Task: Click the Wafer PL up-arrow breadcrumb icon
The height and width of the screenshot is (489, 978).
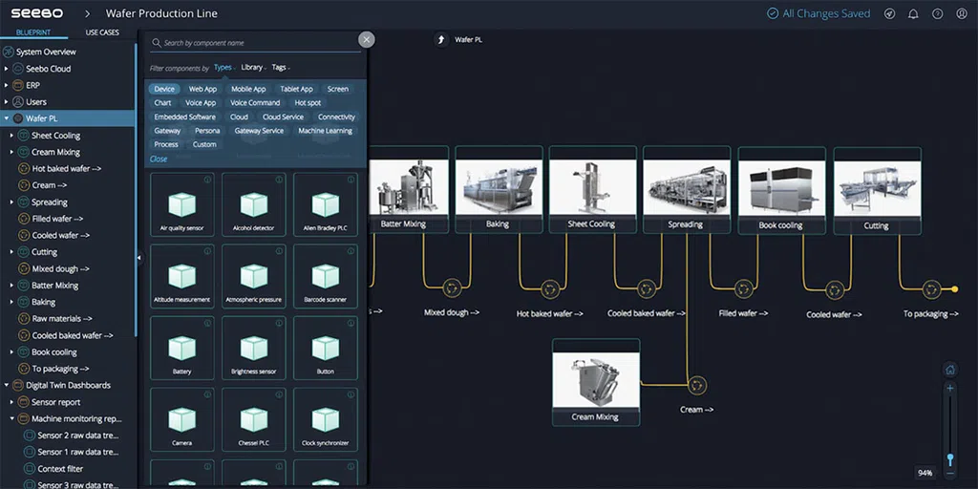Action: tap(441, 40)
